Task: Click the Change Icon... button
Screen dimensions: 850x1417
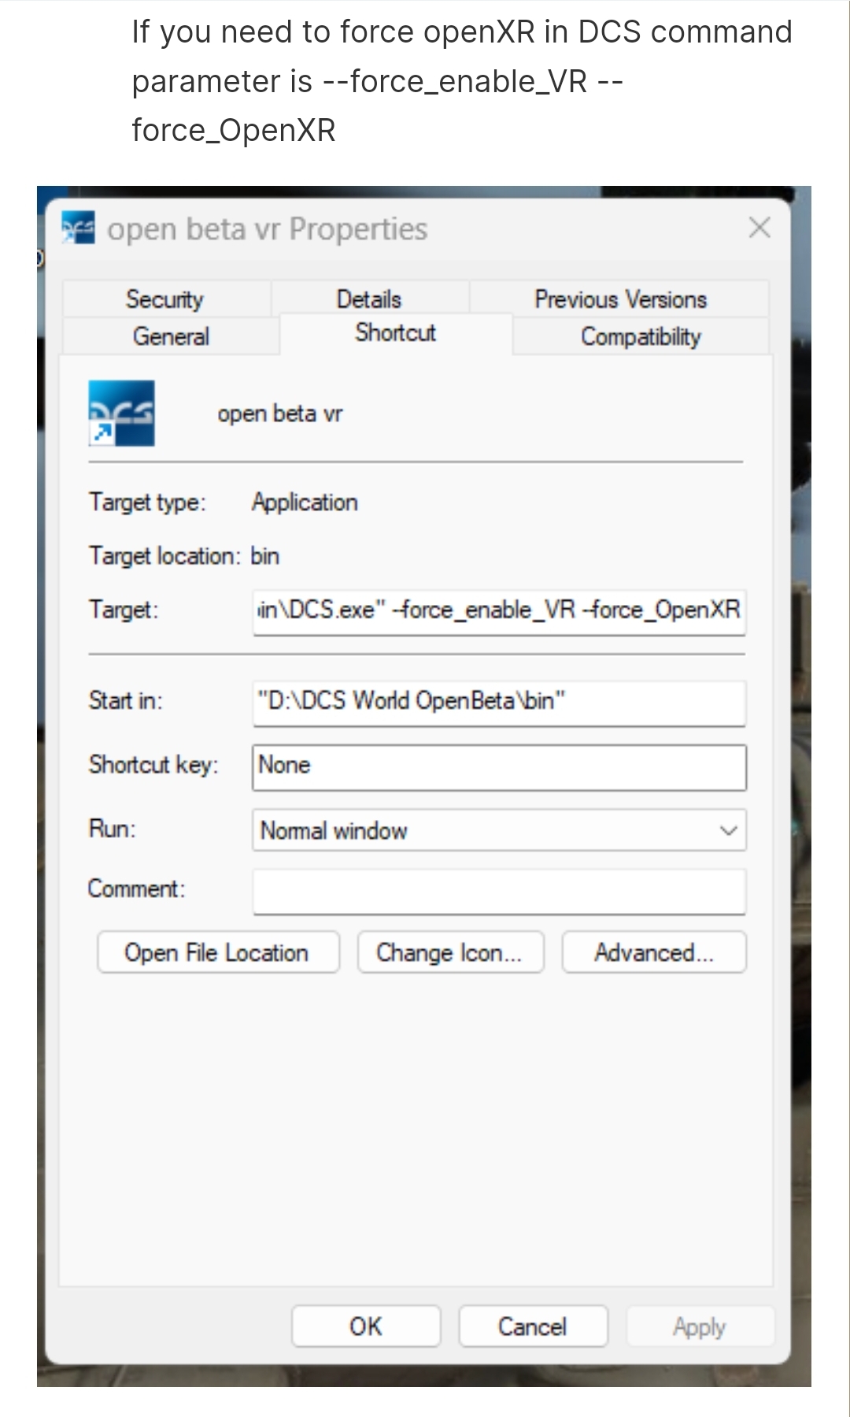Action: tap(450, 952)
